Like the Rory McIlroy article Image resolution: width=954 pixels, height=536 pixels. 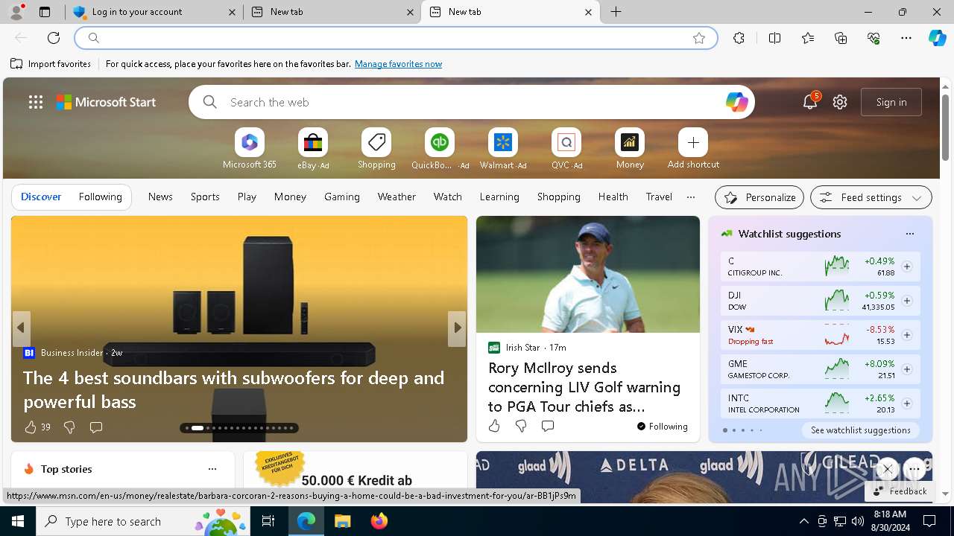(x=494, y=426)
